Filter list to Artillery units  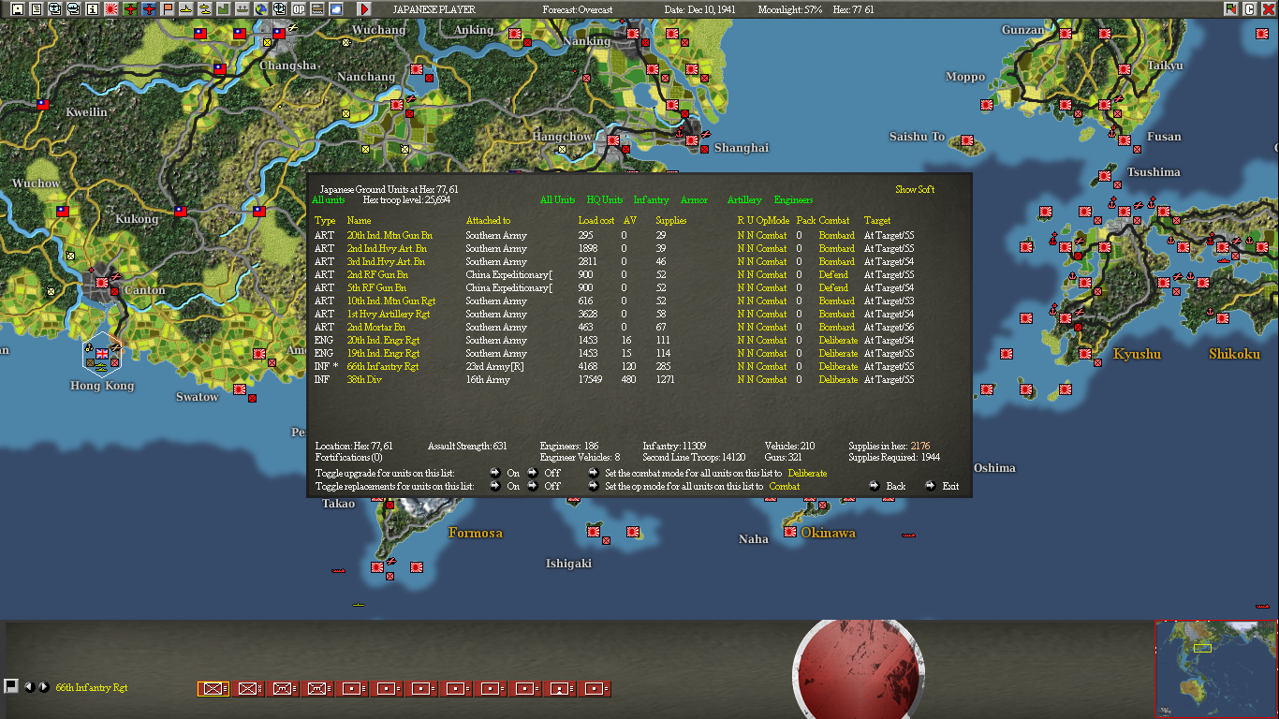[744, 200]
